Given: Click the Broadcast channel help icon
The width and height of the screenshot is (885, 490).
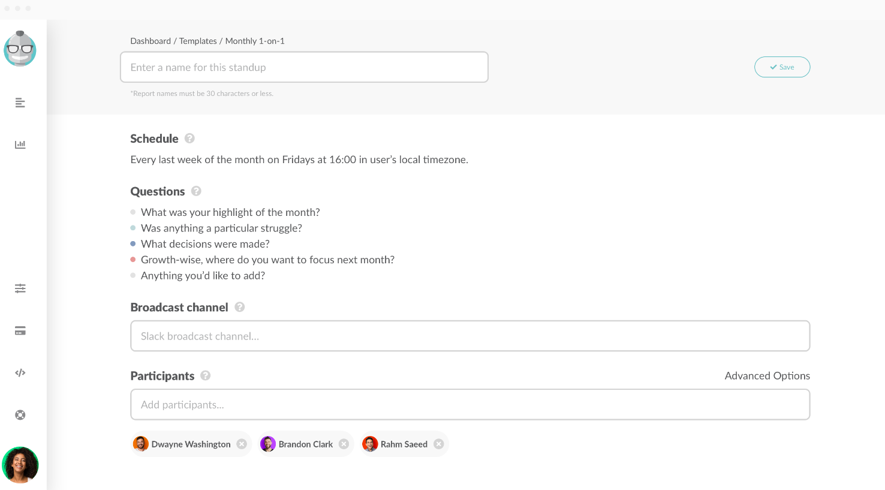Looking at the screenshot, I should pyautogui.click(x=240, y=307).
